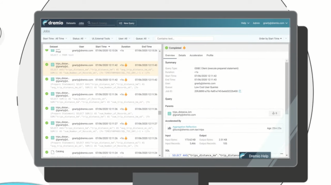Click green check on Catalog job row

click(47, 152)
